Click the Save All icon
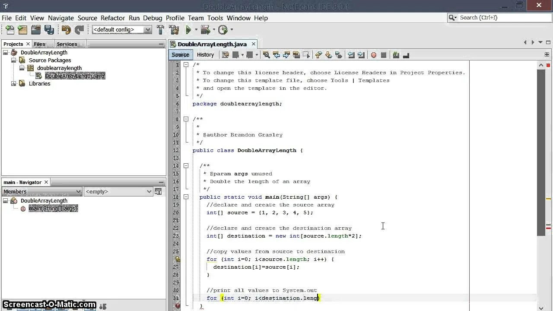 click(x=49, y=30)
